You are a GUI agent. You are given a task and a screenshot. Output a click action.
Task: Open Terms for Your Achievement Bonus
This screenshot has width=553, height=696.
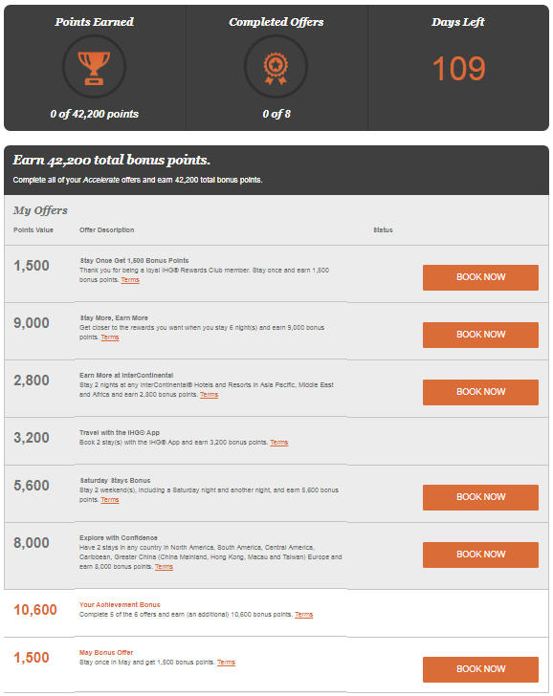pos(304,615)
